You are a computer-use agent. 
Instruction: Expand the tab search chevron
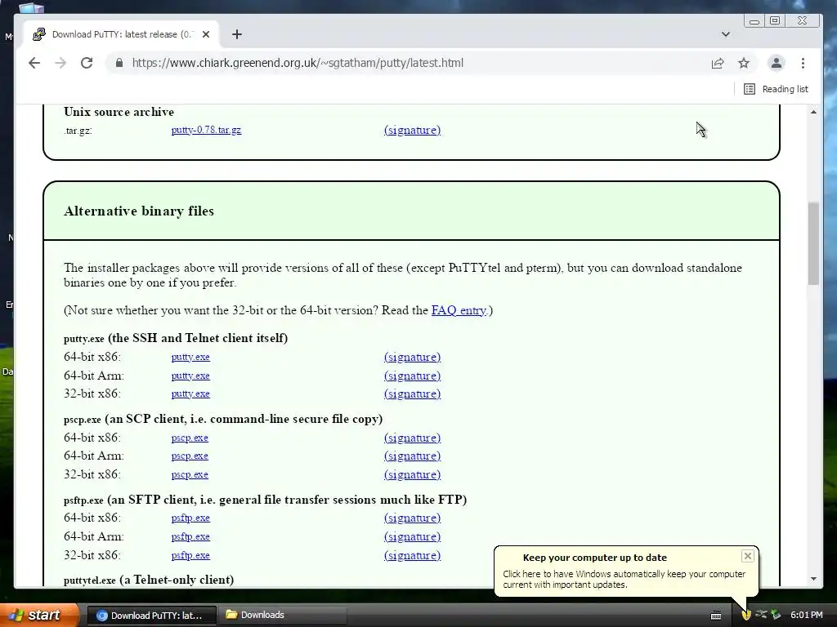click(726, 34)
